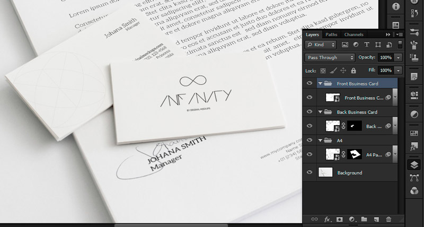
Task: Collapse the Front Bsuiness Card group
Action: pyautogui.click(x=320, y=84)
